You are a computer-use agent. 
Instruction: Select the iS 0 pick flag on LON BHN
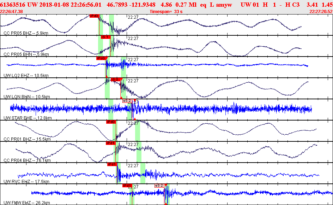click(116, 80)
